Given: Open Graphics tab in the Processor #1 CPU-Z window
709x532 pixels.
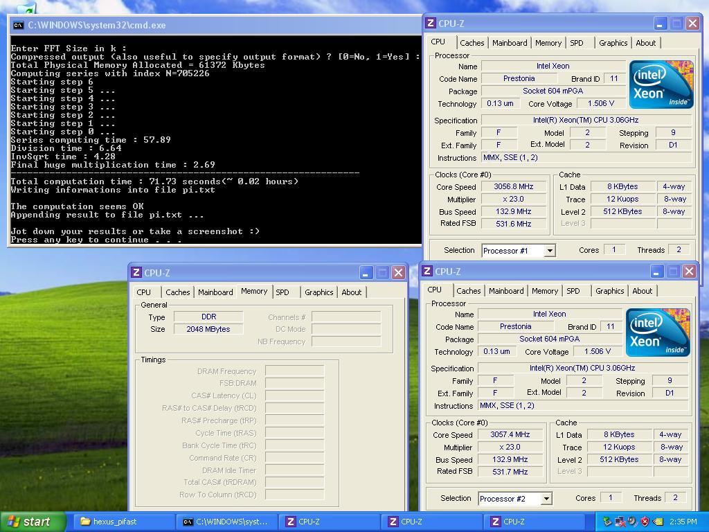Looking at the screenshot, I should [613, 43].
